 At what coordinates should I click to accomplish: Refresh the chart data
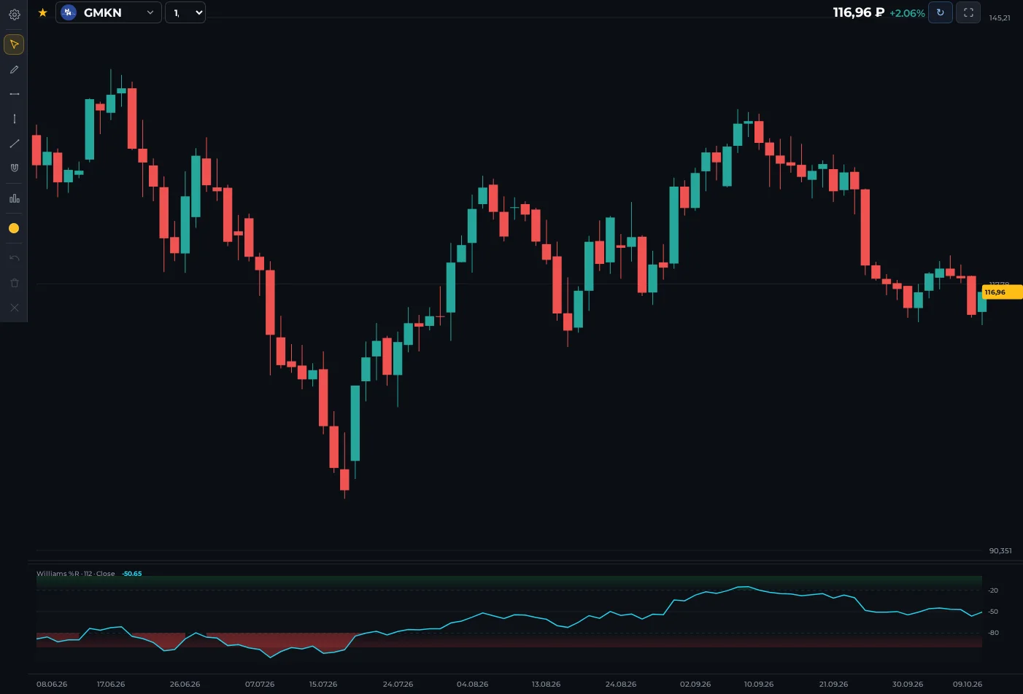[940, 12]
